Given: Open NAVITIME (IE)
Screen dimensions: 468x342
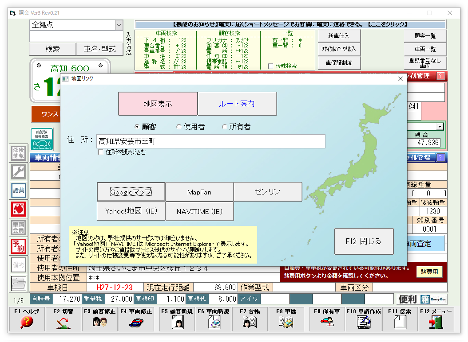Looking at the screenshot, I should click(199, 211).
